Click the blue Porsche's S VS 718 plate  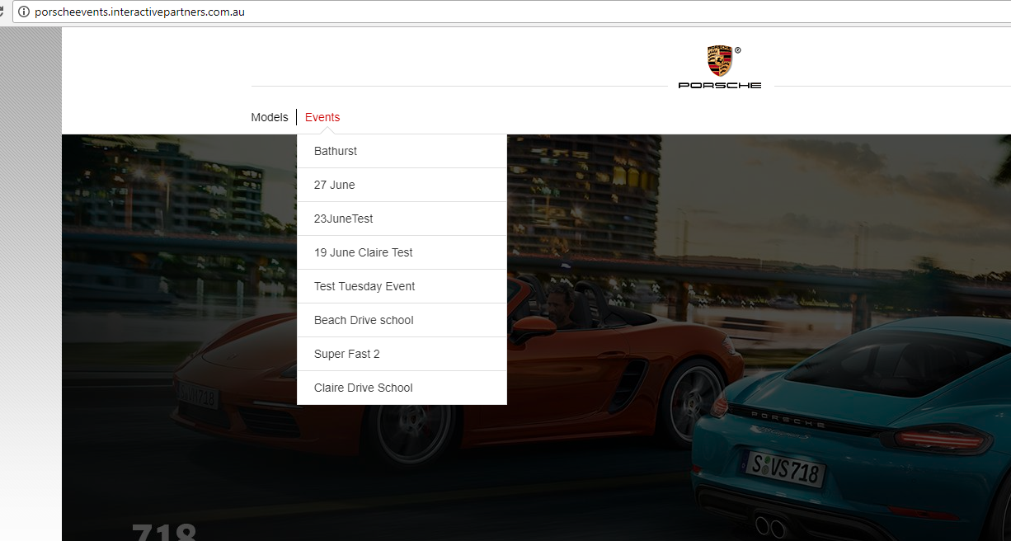[784, 468]
